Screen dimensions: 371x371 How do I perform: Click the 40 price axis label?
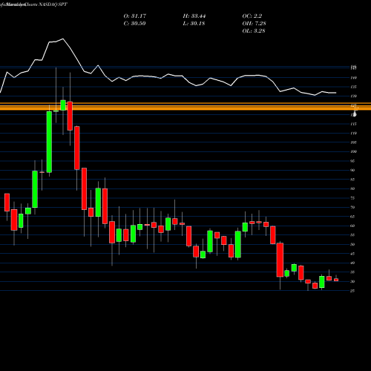point(352,263)
